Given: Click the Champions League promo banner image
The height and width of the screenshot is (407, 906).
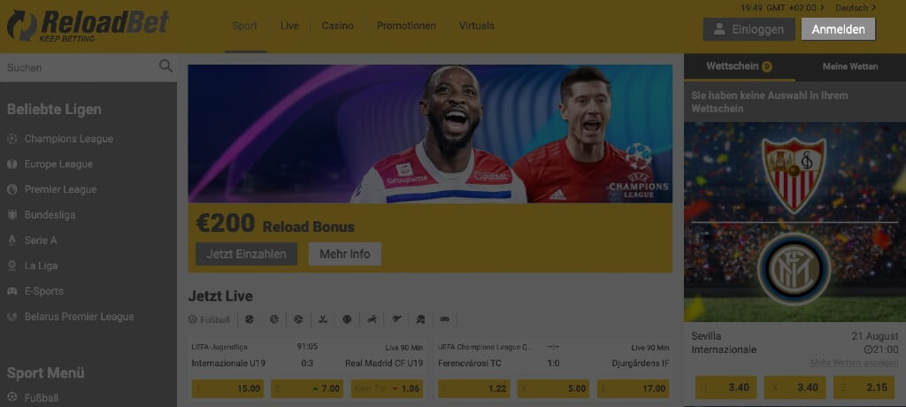Looking at the screenshot, I should 430,134.
